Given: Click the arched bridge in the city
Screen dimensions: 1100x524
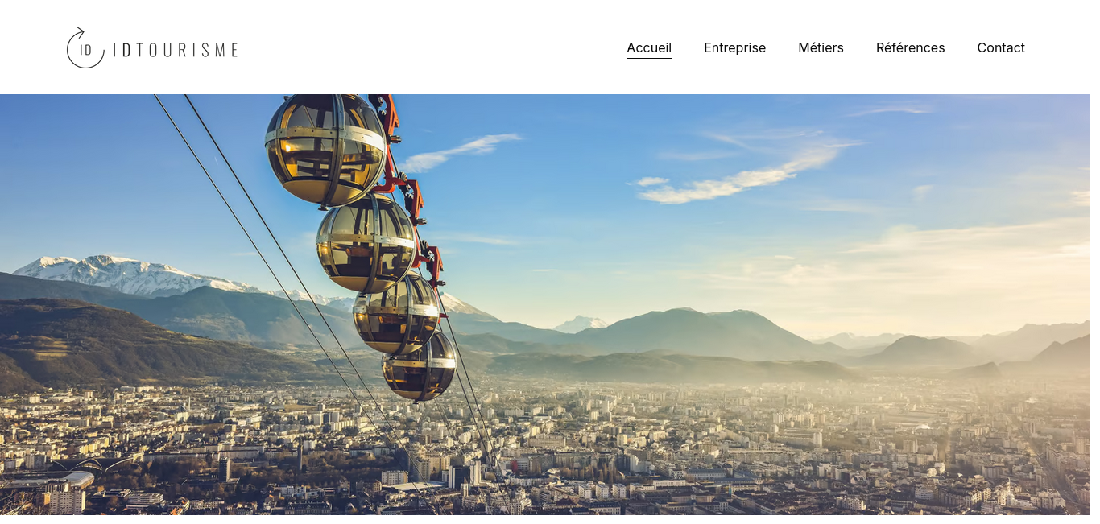Looking at the screenshot, I should click(x=93, y=464).
